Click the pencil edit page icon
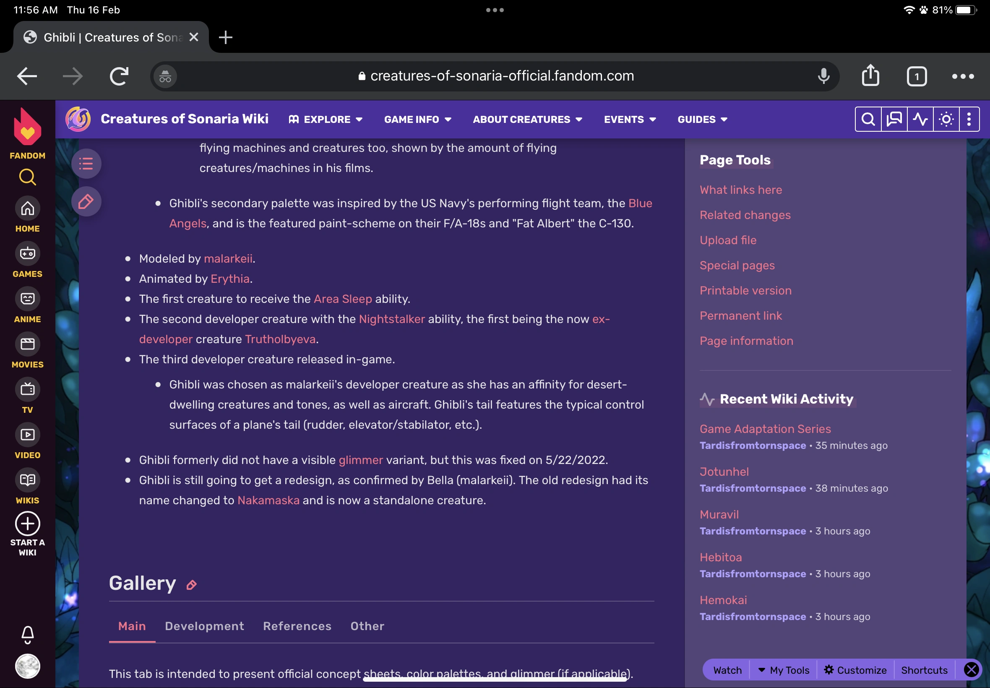This screenshot has height=688, width=990. click(x=86, y=202)
